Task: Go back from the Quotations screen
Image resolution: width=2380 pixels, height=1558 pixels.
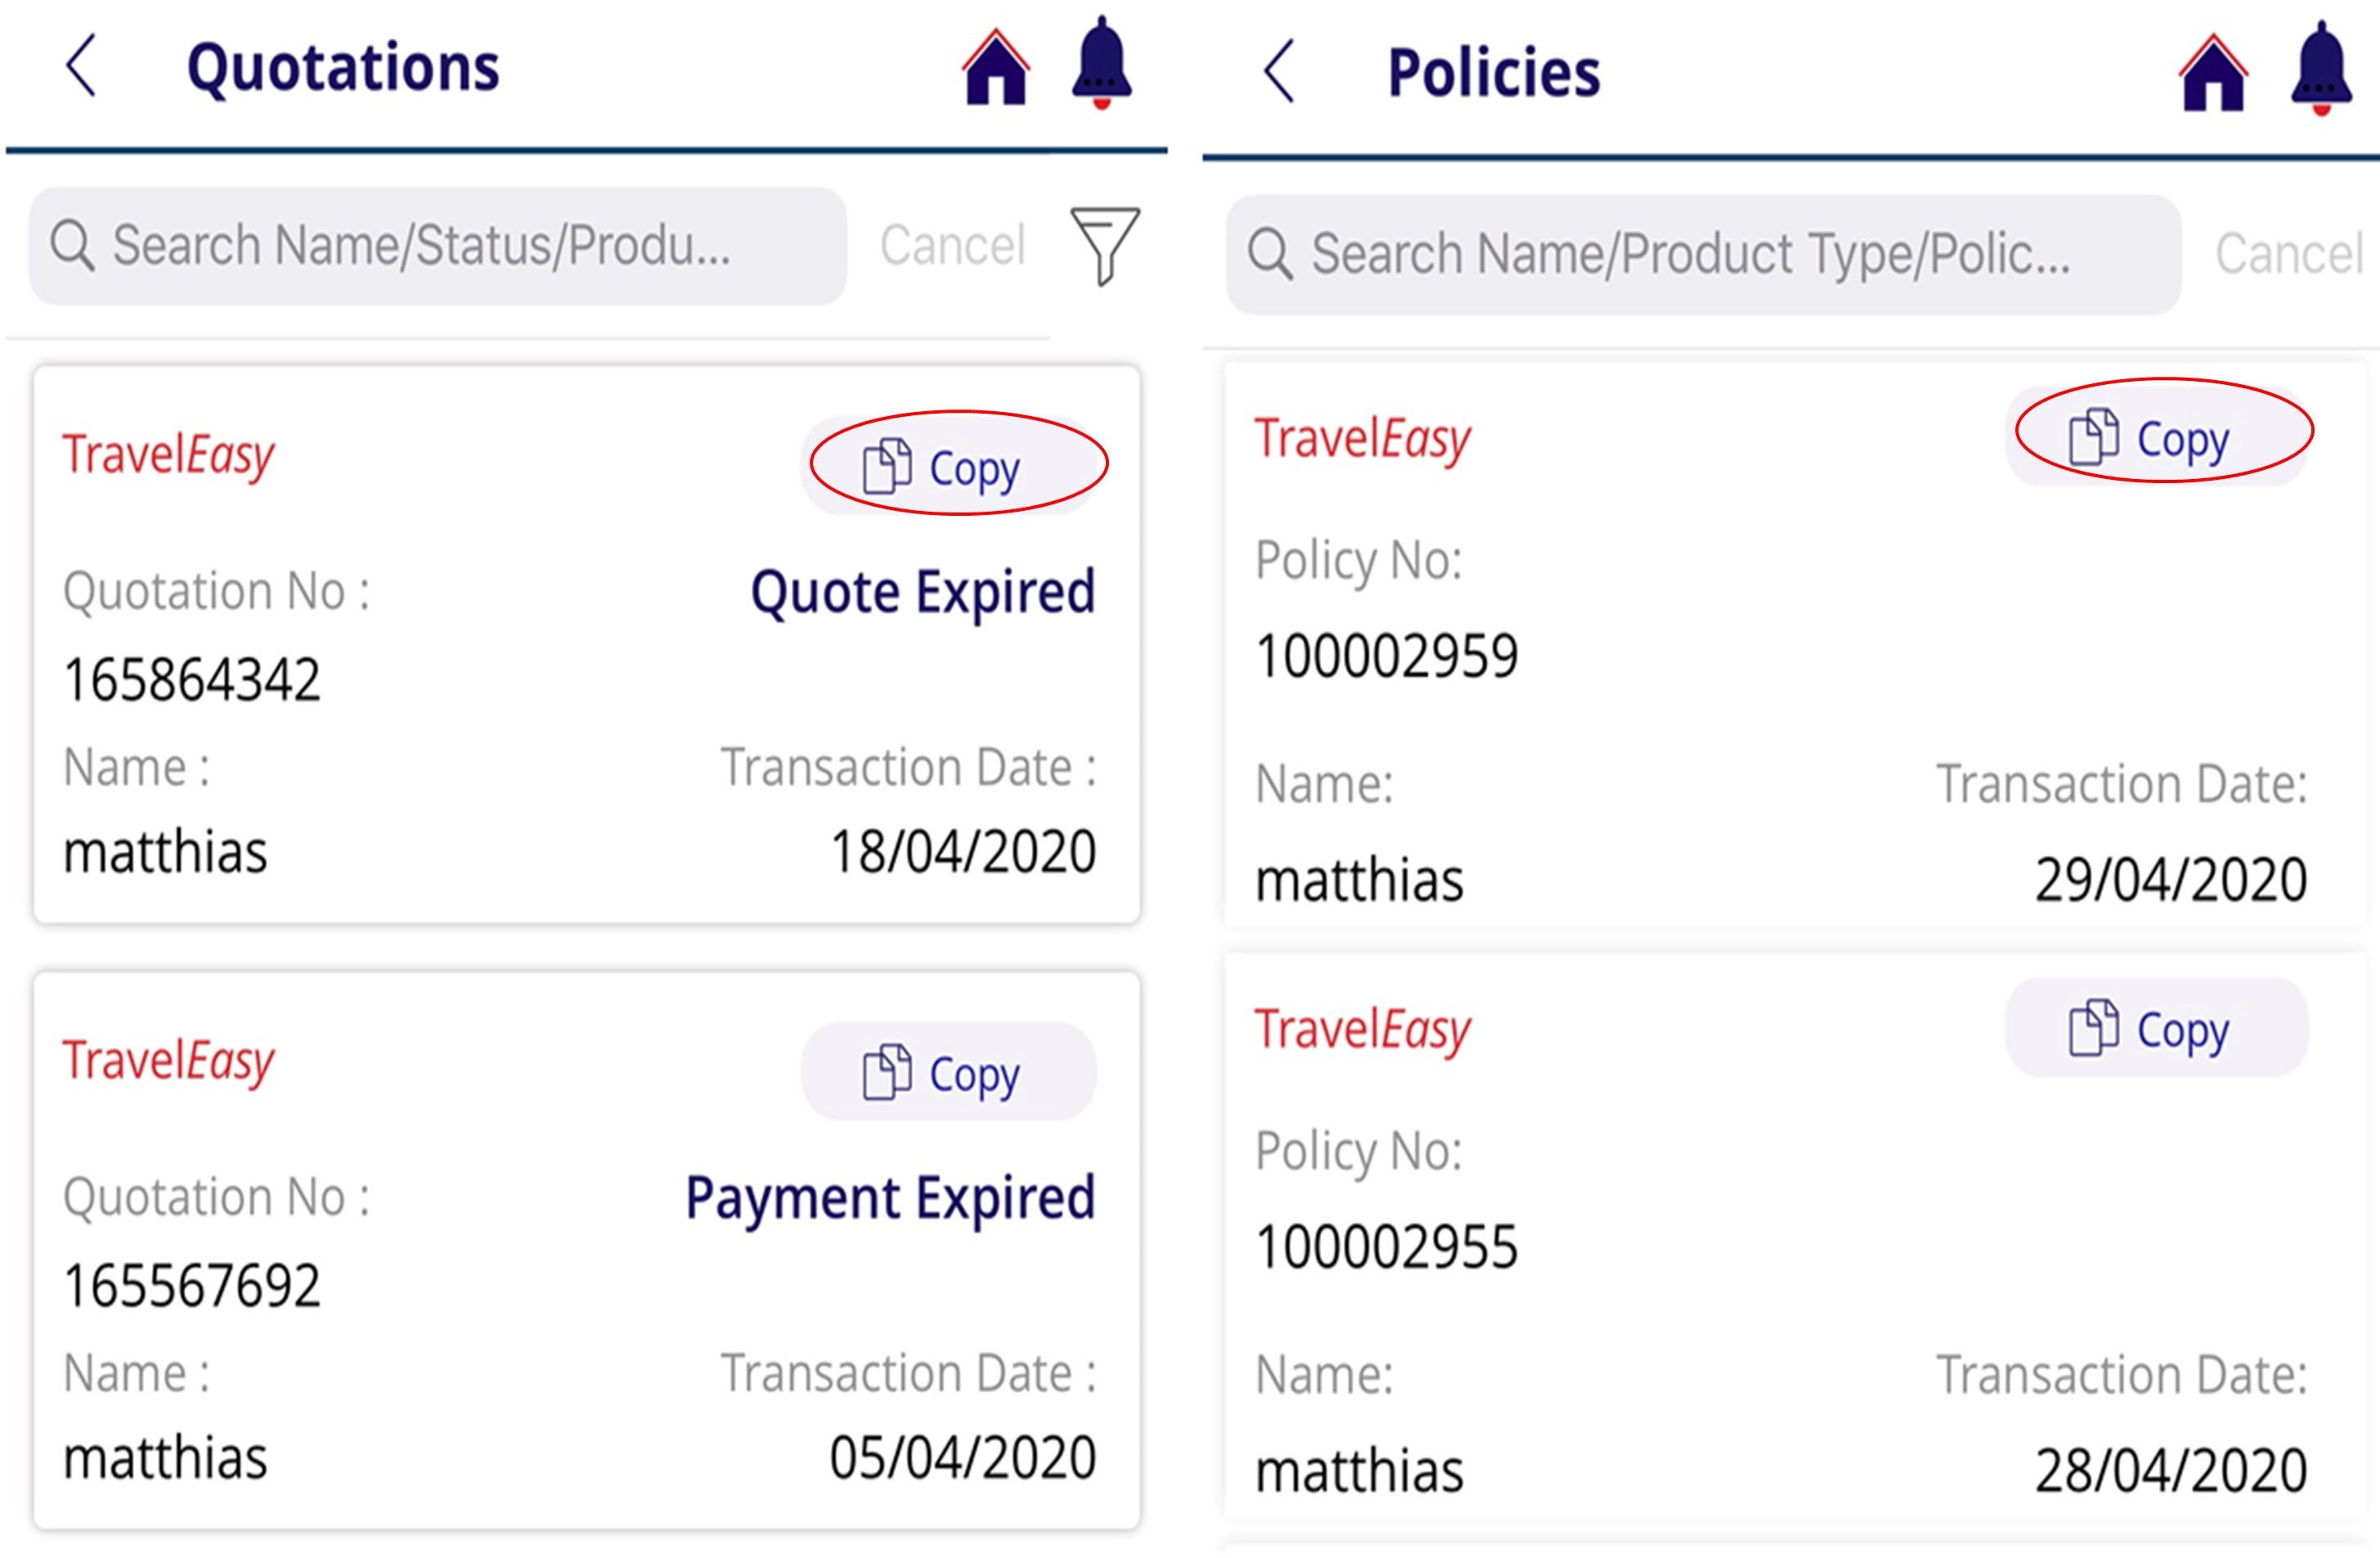Action: pos(82,66)
